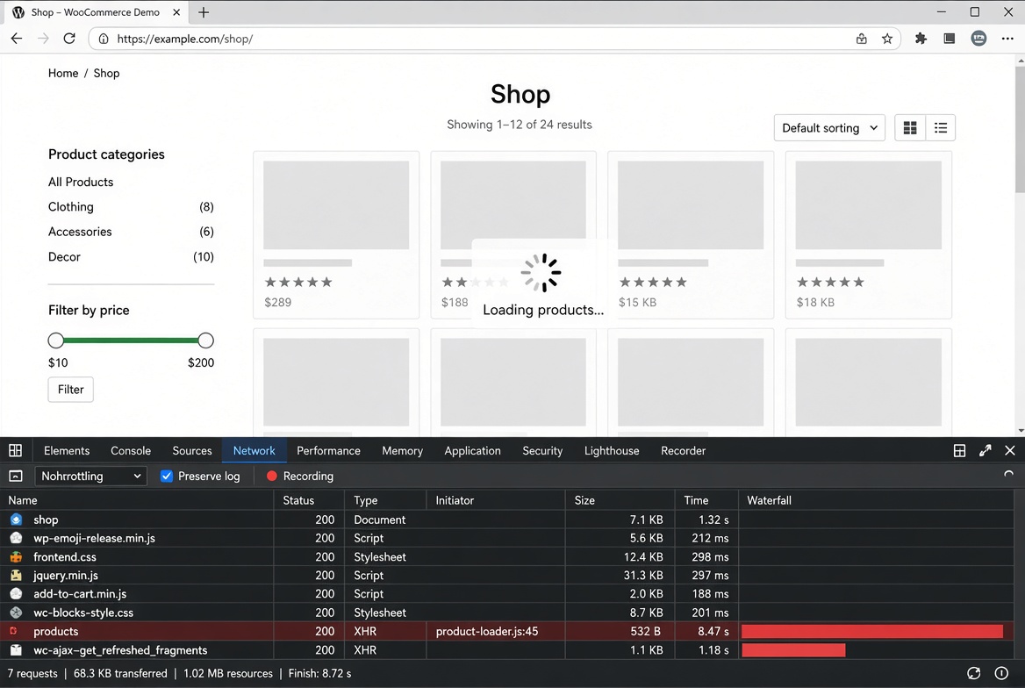Select the All Products category
The image size is (1025, 688).
pyautogui.click(x=81, y=182)
